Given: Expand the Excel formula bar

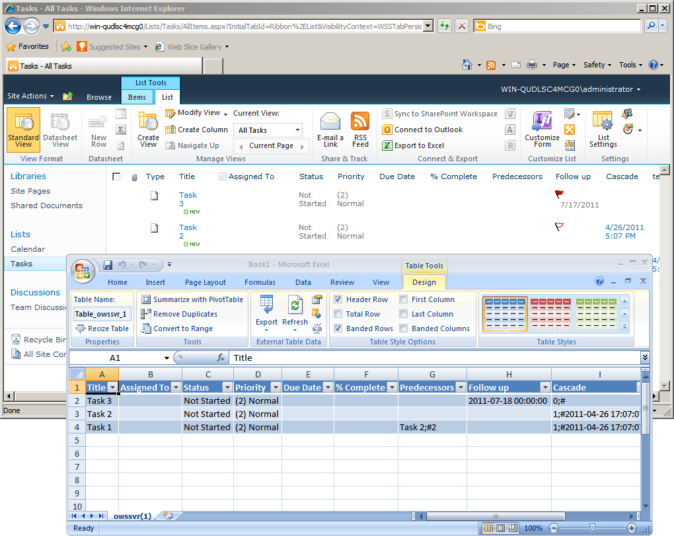Looking at the screenshot, I should point(645,357).
